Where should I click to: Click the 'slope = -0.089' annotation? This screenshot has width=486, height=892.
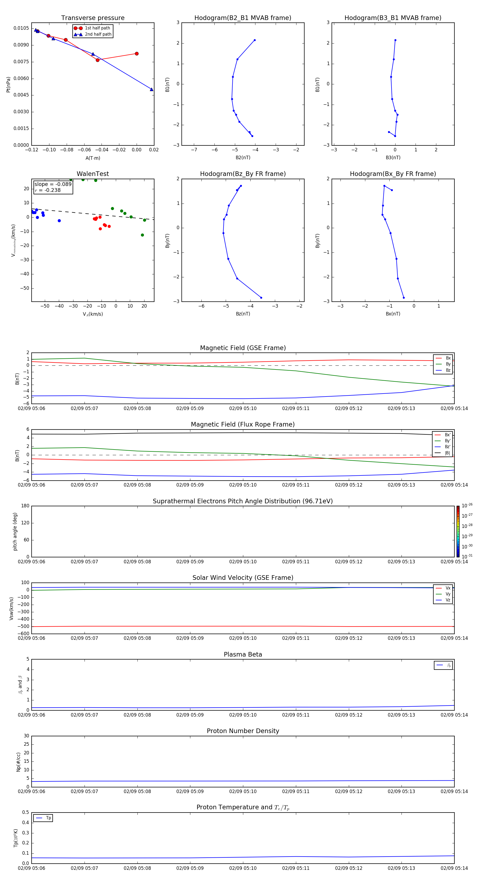[53, 184]
